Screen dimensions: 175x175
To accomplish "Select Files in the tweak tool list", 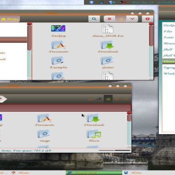I will click(x=168, y=31).
